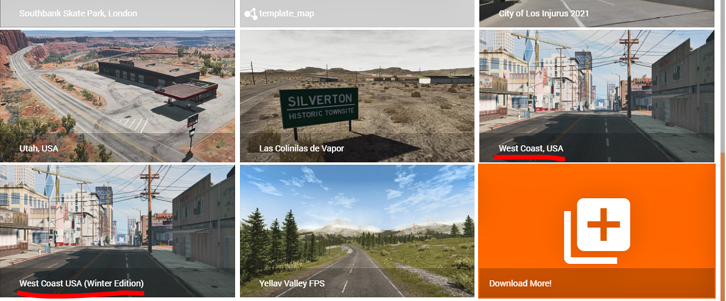Select the Las Colinilas de Vapor map
726x301 pixels.
(357, 95)
